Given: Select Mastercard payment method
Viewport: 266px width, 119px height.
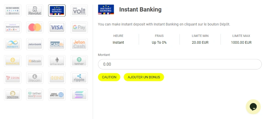Looking at the screenshot, I should [x=35, y=27].
